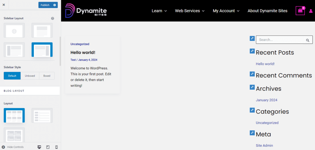Viewport: 315px width, 150px height.
Task: Open the shopping cart icon
Action: 300,11
